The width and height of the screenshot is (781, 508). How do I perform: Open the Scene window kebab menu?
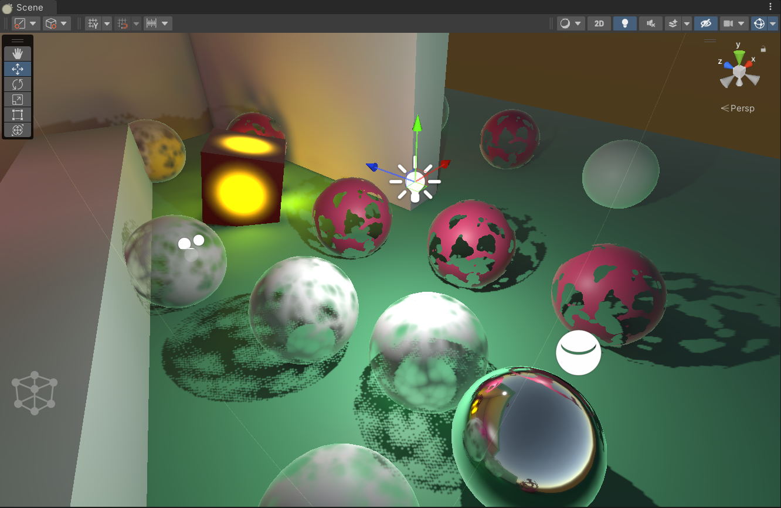[770, 6]
